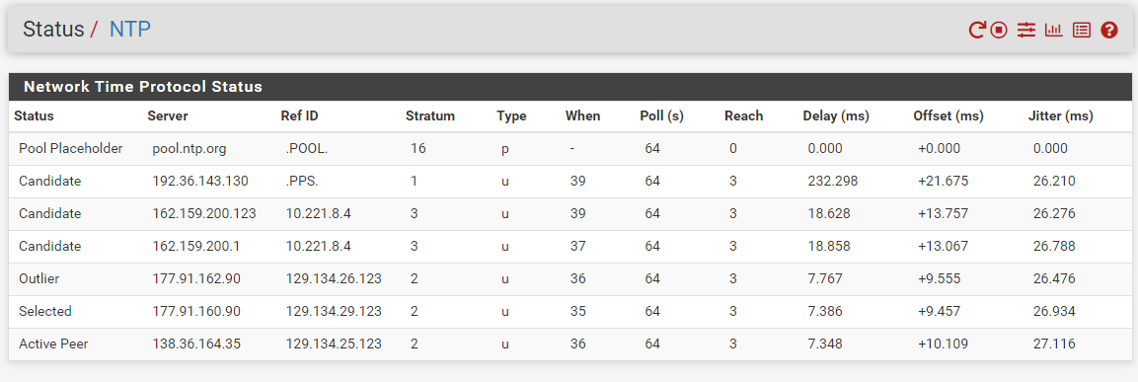Click the Selected peer 177.91.160.90
Screen dimensions: 1138x382
[x=196, y=311]
